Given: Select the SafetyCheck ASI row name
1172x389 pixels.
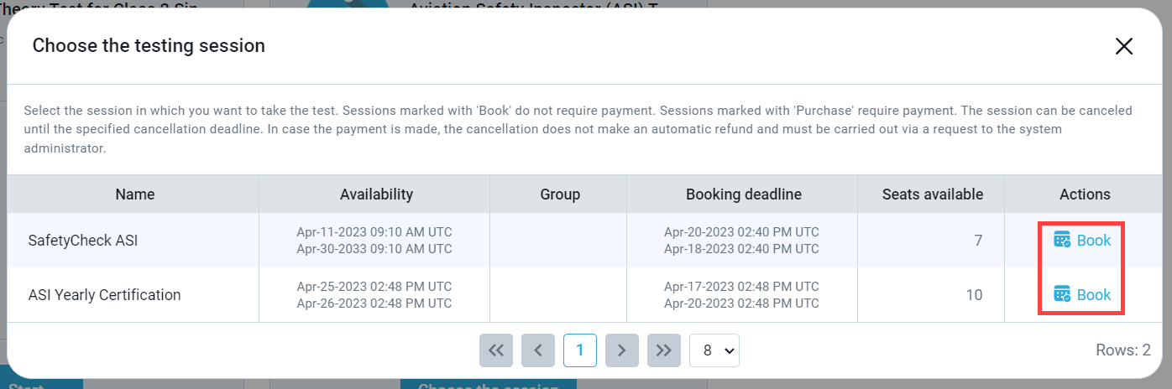Looking at the screenshot, I should click(82, 241).
